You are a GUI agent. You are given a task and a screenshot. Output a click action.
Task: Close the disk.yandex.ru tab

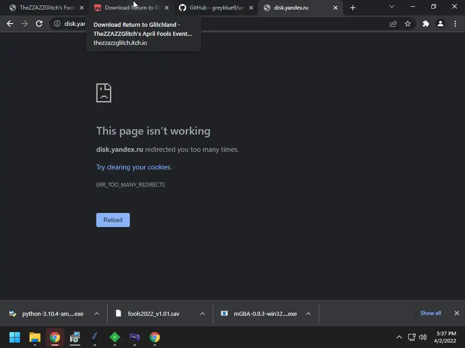click(x=336, y=8)
